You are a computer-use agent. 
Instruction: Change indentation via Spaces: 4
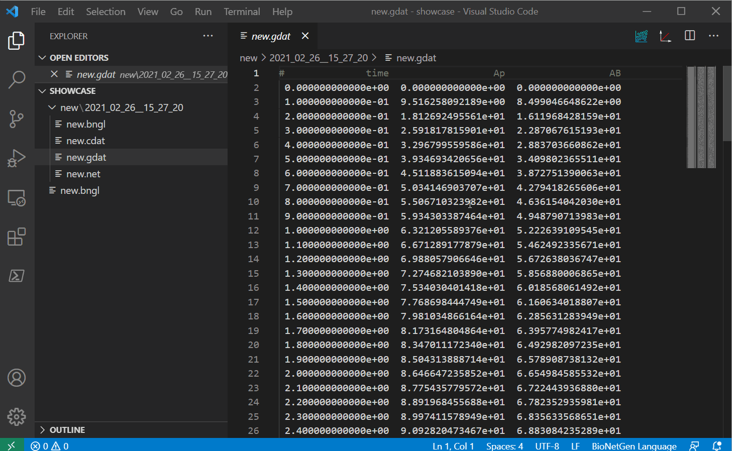pyautogui.click(x=504, y=446)
